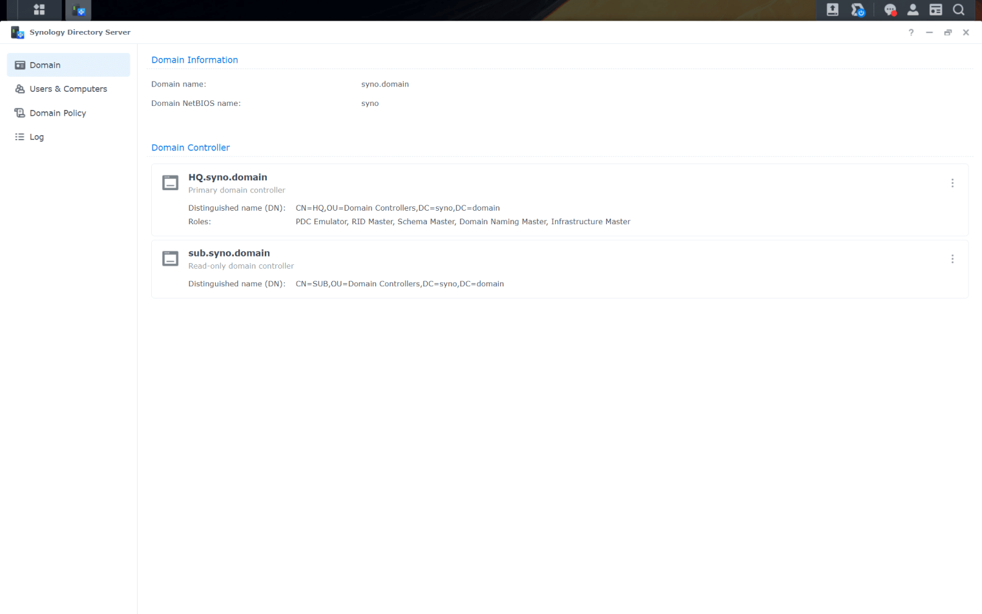Close the Directory Server window
982x614 pixels.
point(966,32)
